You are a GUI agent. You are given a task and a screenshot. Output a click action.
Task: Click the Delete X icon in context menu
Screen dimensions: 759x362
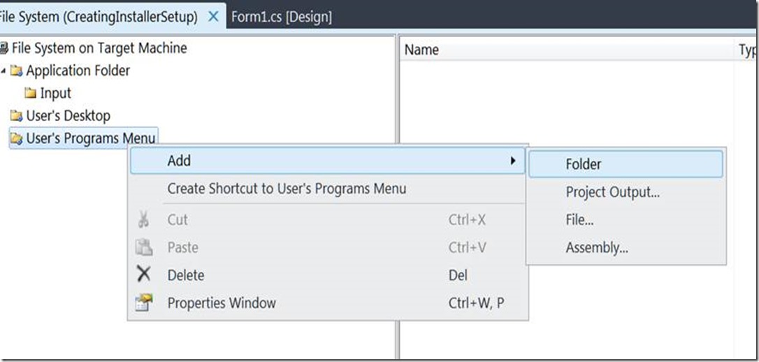click(144, 275)
